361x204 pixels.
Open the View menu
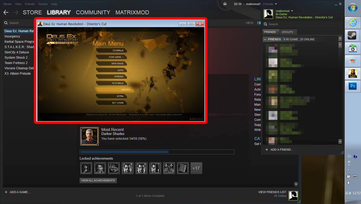pyautogui.click(x=18, y=4)
